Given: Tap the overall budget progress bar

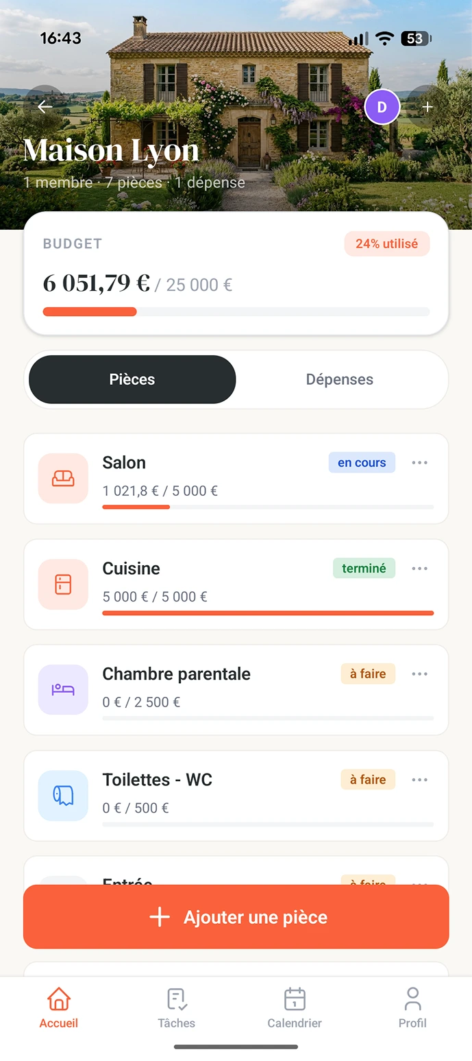Looking at the screenshot, I should (236, 311).
